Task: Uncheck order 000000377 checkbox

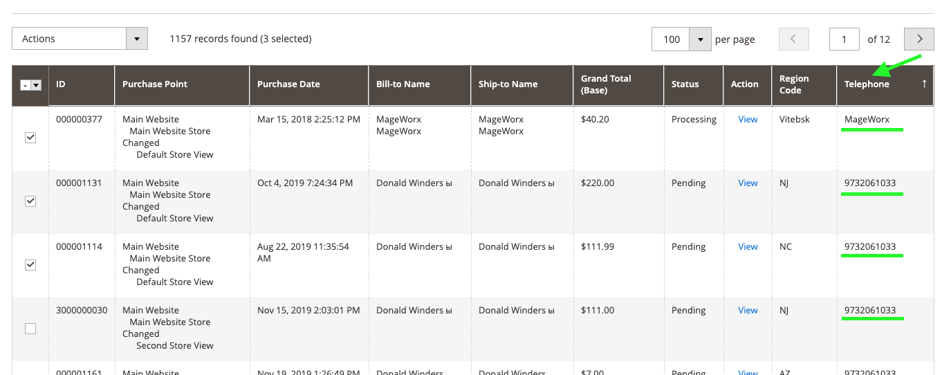Action: (x=30, y=138)
